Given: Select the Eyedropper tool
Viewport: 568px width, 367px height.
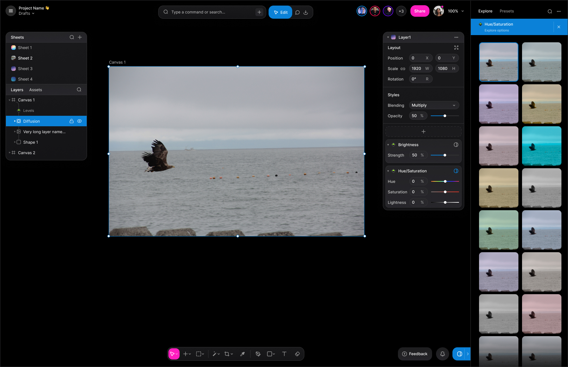Looking at the screenshot, I should pyautogui.click(x=242, y=354).
